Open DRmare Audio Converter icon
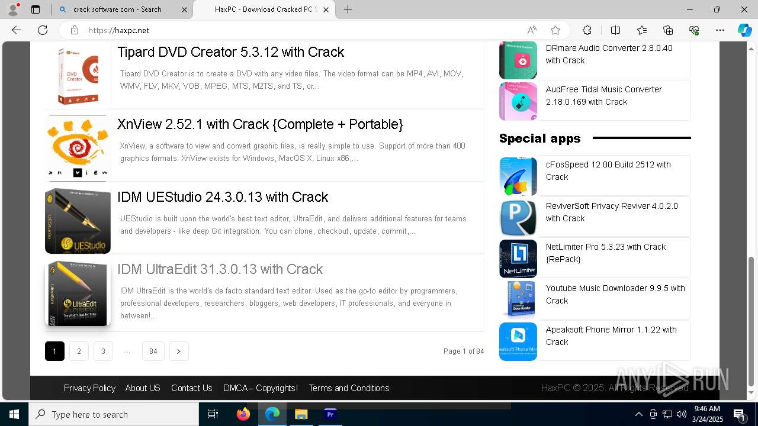This screenshot has width=758, height=426. click(518, 60)
